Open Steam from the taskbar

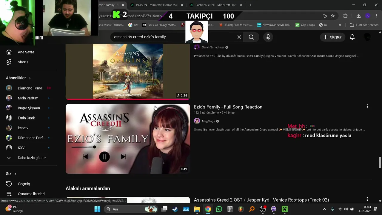[x=175, y=209]
